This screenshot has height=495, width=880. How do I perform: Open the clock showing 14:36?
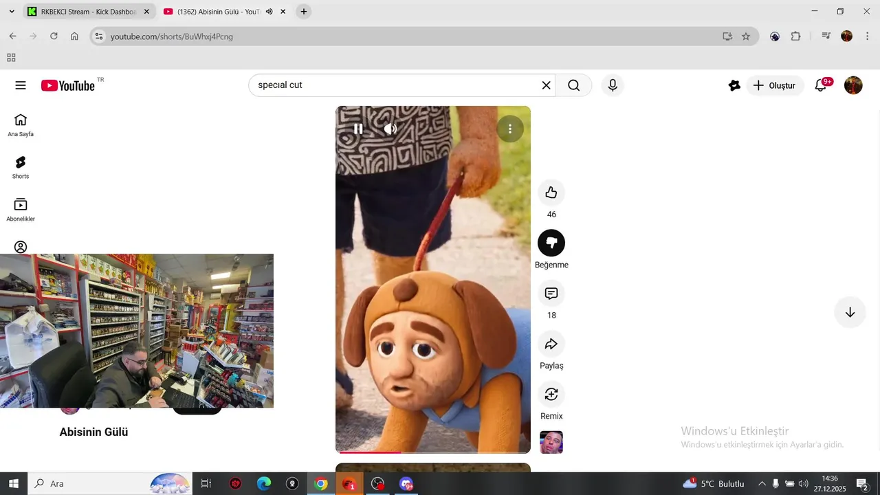coord(830,483)
